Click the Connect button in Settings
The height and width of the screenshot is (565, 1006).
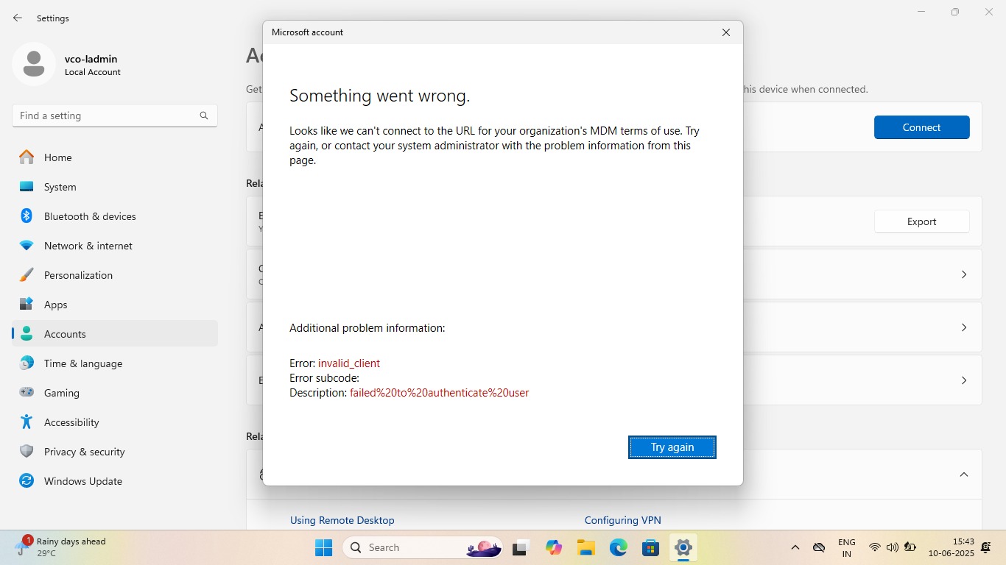click(921, 127)
